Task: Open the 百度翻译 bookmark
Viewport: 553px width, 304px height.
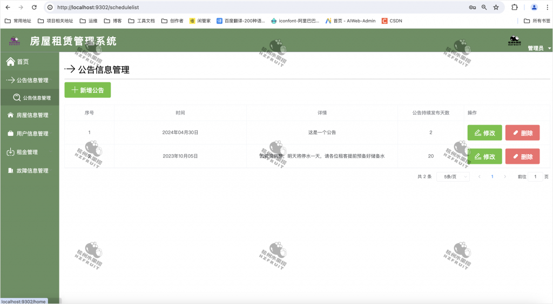Action: [x=240, y=21]
